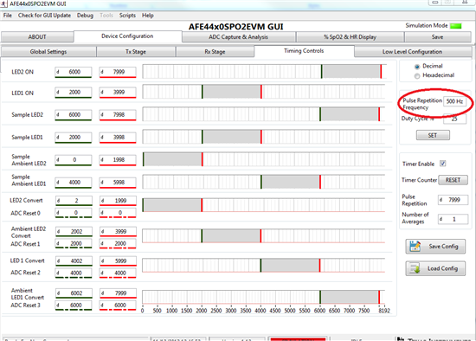Open the Scripts menu
476x341 pixels.
[127, 16]
